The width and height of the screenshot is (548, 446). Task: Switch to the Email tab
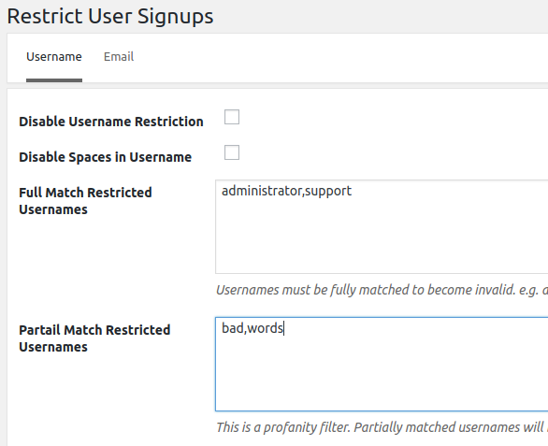119,57
